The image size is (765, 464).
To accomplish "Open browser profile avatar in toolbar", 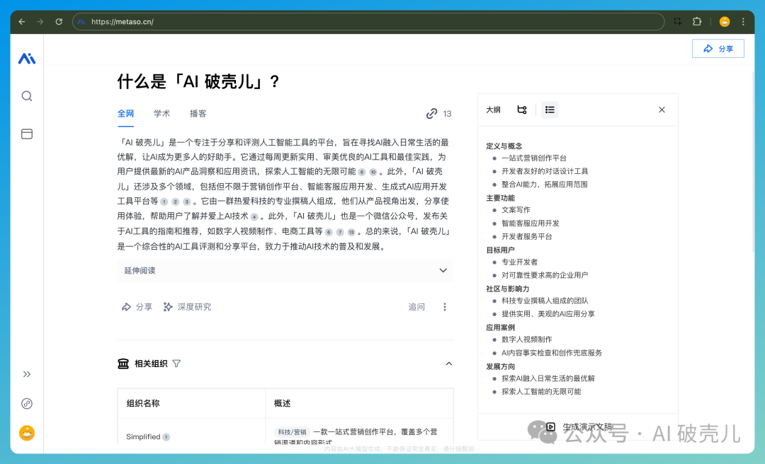I will pyautogui.click(x=725, y=21).
